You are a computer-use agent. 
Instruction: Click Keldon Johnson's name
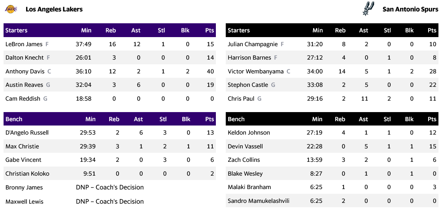point(249,133)
